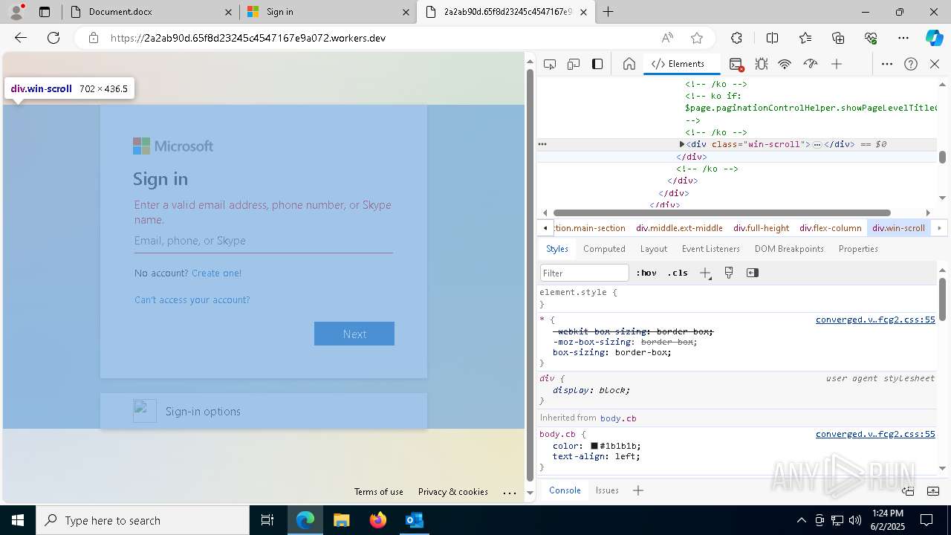Click Can't access your account? link
The width and height of the screenshot is (951, 535).
click(x=192, y=299)
